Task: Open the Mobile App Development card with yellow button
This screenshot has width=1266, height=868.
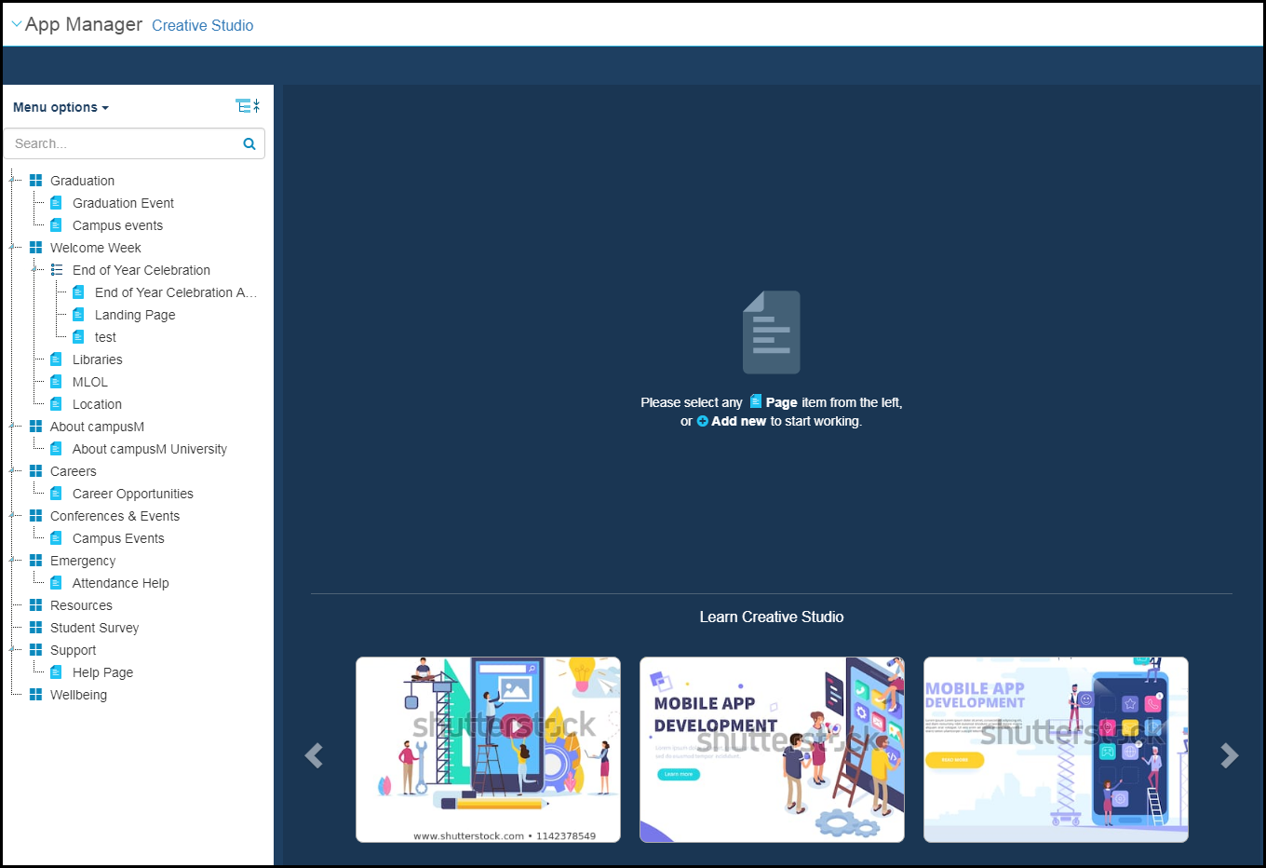Action: [x=1056, y=750]
